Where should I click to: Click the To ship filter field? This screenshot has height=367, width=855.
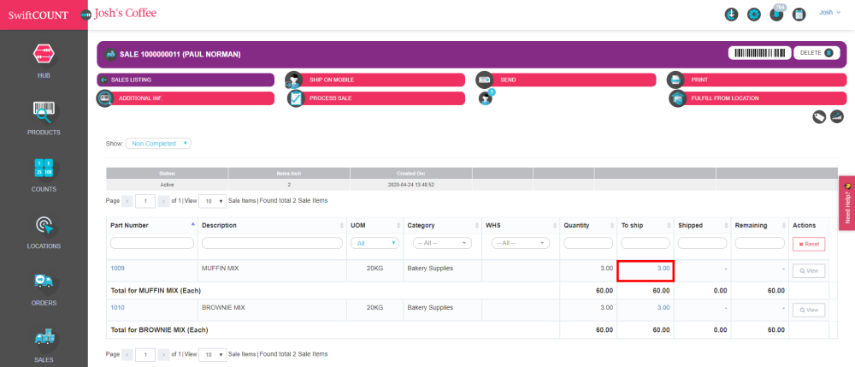click(x=646, y=243)
